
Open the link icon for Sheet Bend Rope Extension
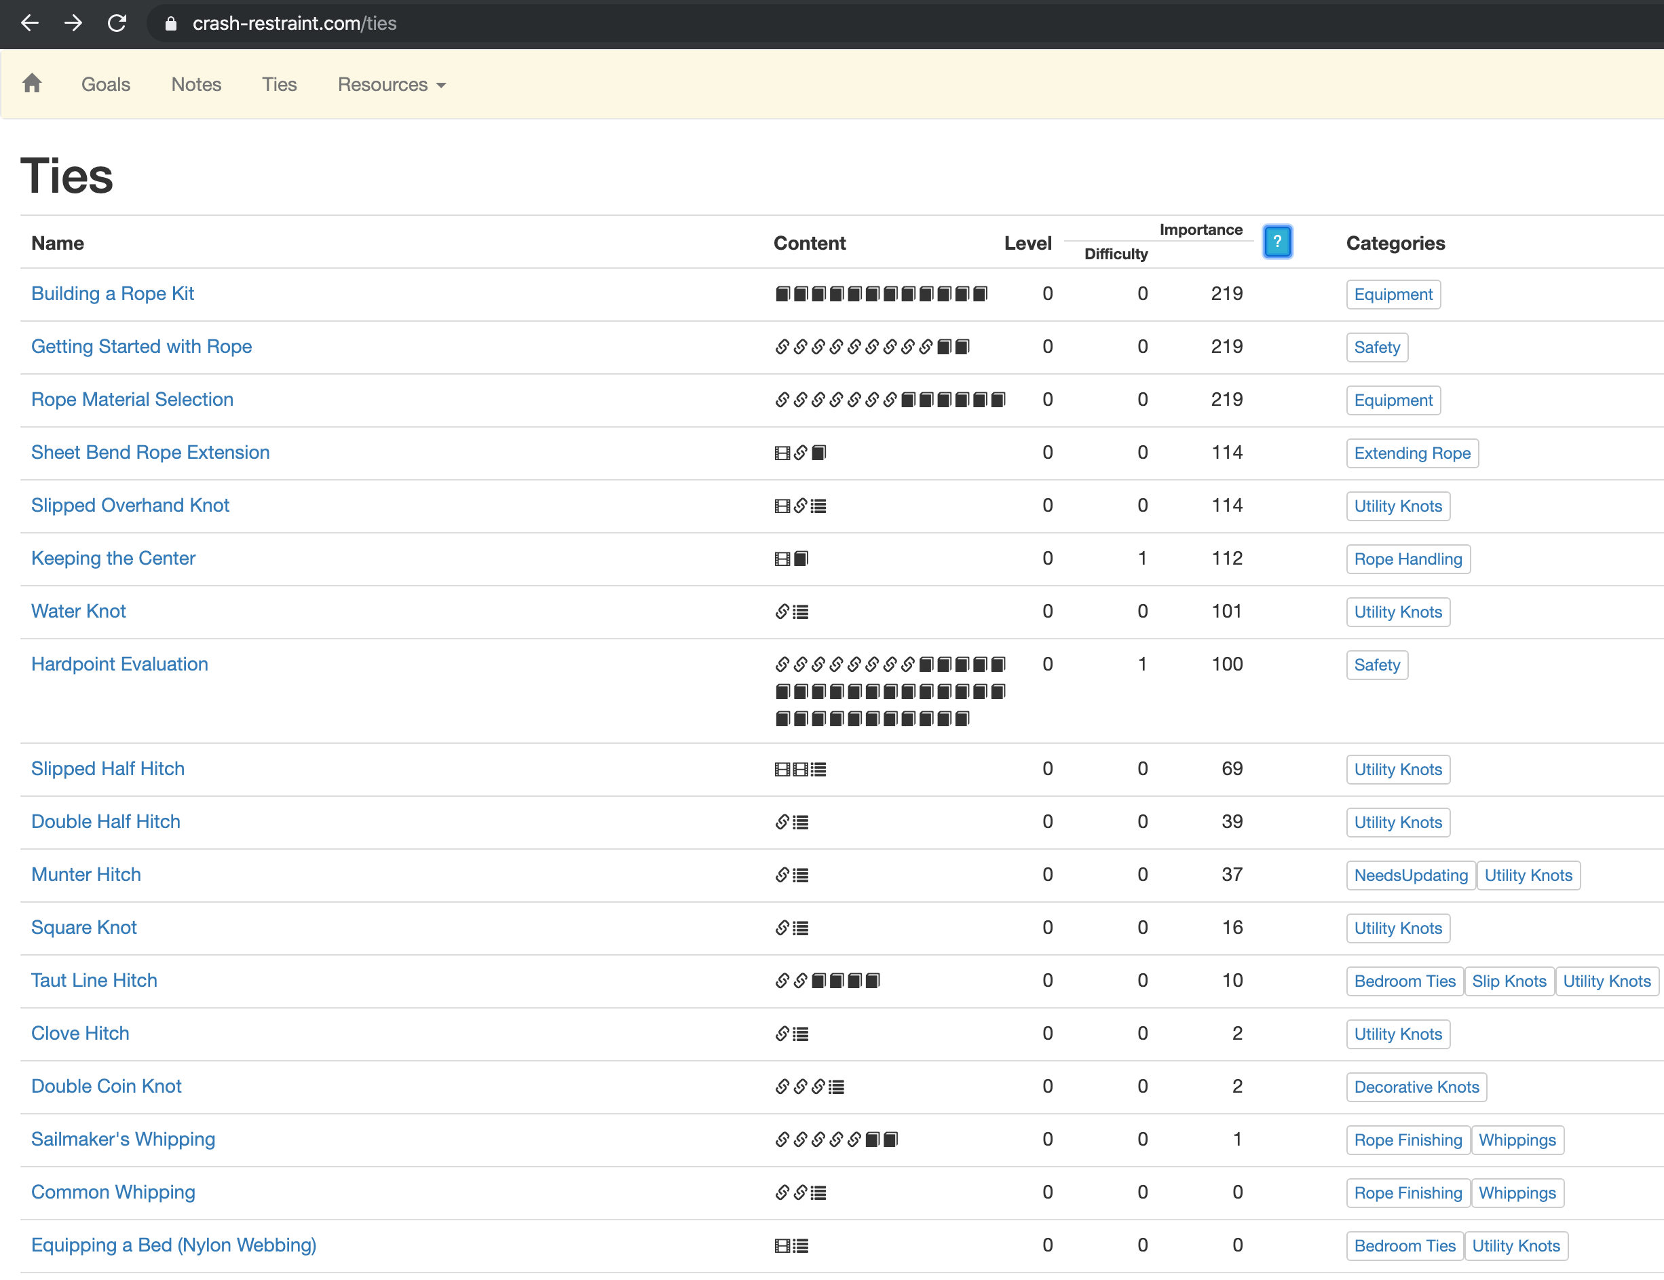click(800, 453)
